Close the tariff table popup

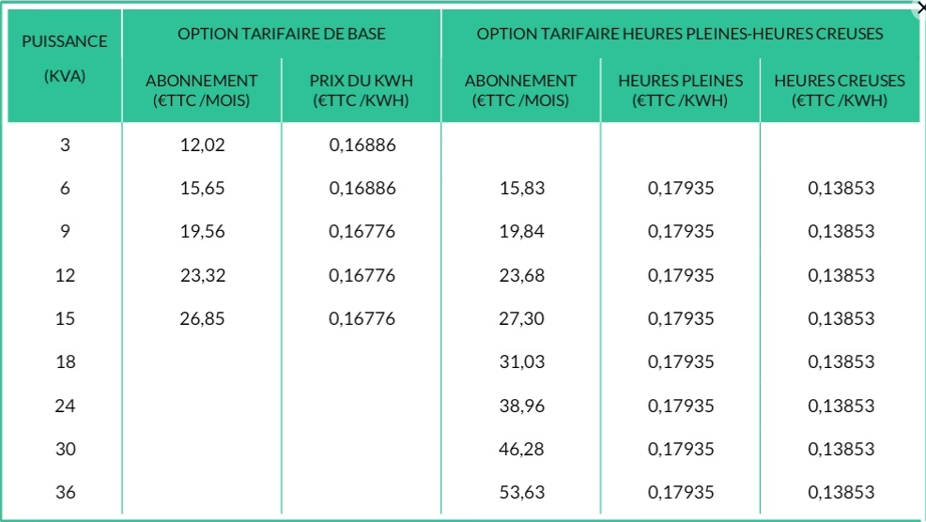pos(919,8)
